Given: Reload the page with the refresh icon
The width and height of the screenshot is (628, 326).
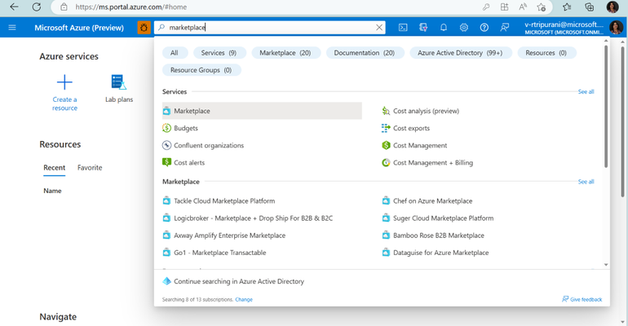Looking at the screenshot, I should pos(37,7).
